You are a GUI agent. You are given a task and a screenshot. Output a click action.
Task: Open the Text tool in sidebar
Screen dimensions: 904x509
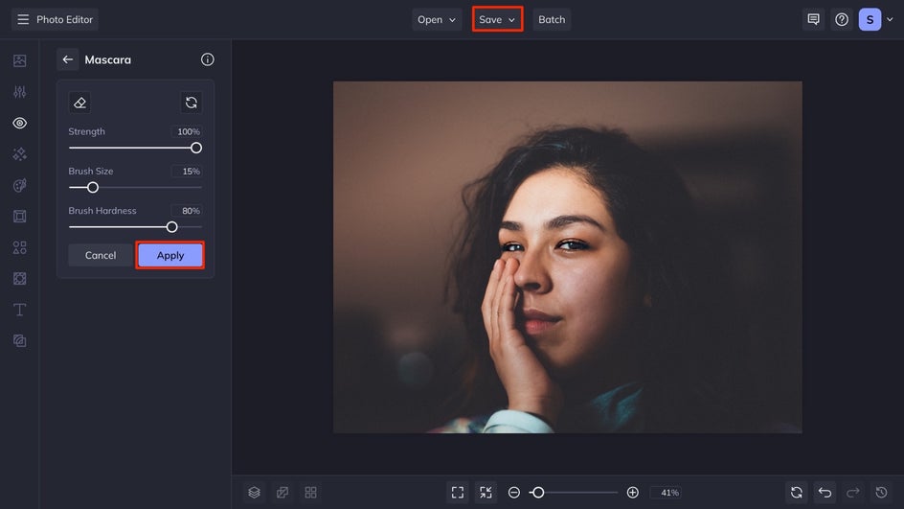[x=19, y=310]
